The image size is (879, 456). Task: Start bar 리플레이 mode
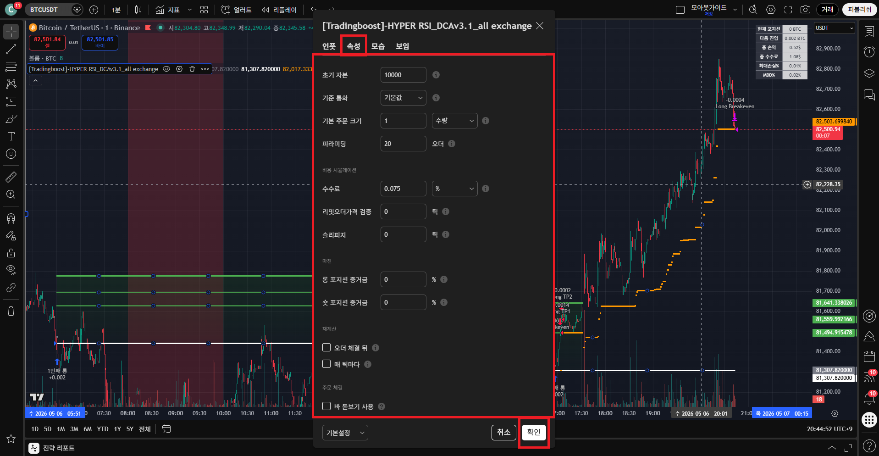click(279, 10)
